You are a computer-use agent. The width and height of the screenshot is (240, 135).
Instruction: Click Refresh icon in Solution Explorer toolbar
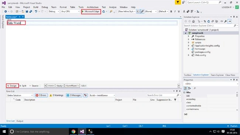[x=209, y=21]
